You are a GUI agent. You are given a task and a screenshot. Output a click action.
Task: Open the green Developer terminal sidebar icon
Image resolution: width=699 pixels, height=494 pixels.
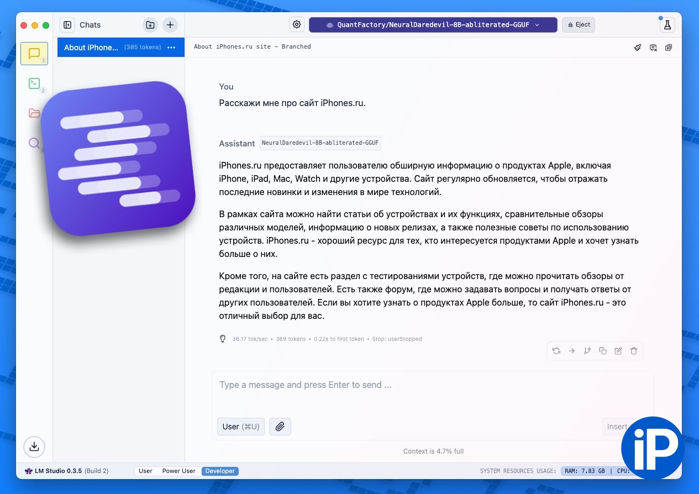[34, 83]
